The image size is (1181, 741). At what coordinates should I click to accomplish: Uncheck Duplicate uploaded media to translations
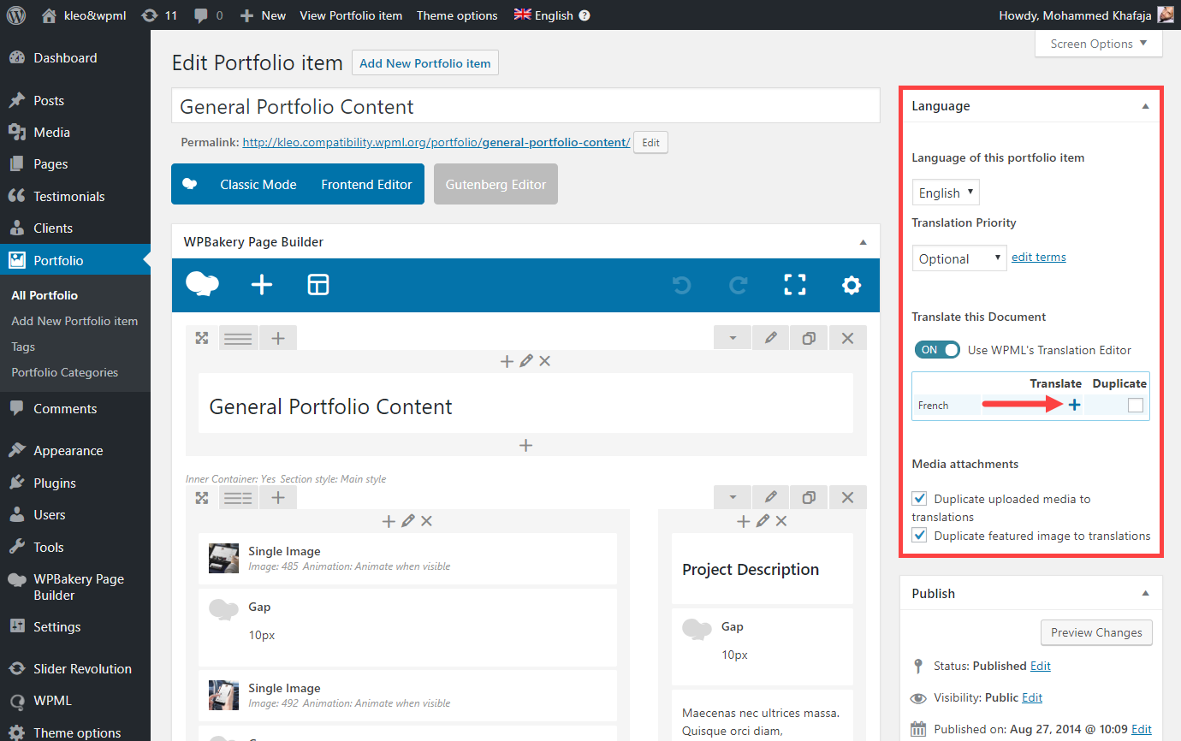click(x=920, y=498)
